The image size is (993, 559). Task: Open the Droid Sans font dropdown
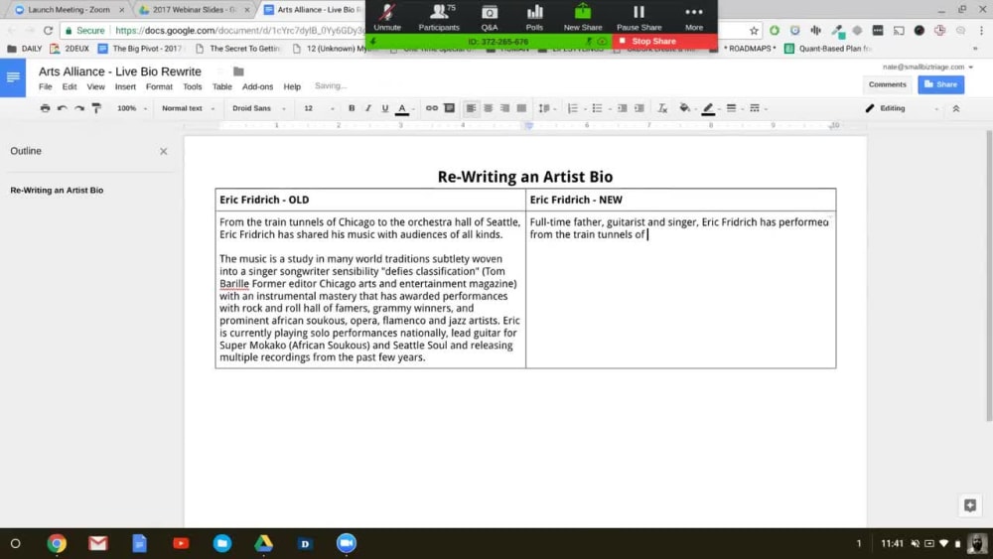(258, 108)
